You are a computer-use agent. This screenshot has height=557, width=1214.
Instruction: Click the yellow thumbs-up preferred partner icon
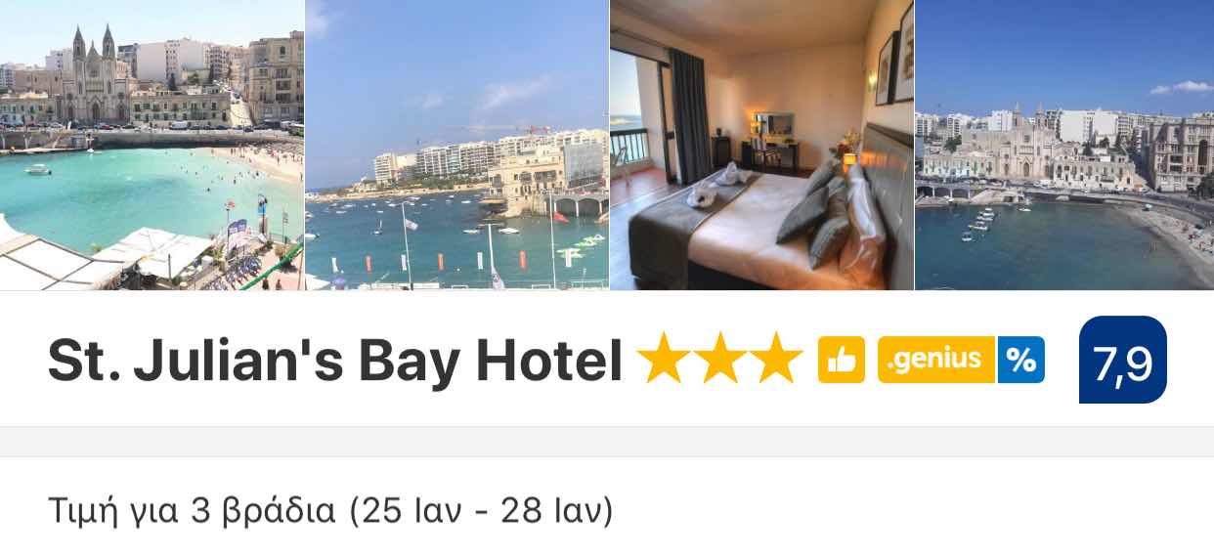click(x=841, y=360)
